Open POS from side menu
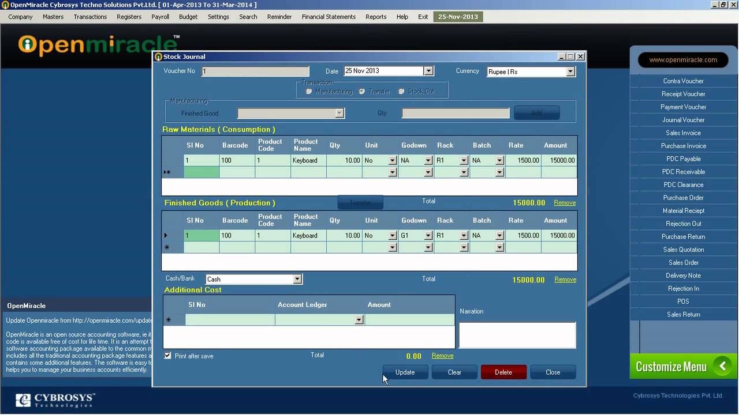 (683, 301)
